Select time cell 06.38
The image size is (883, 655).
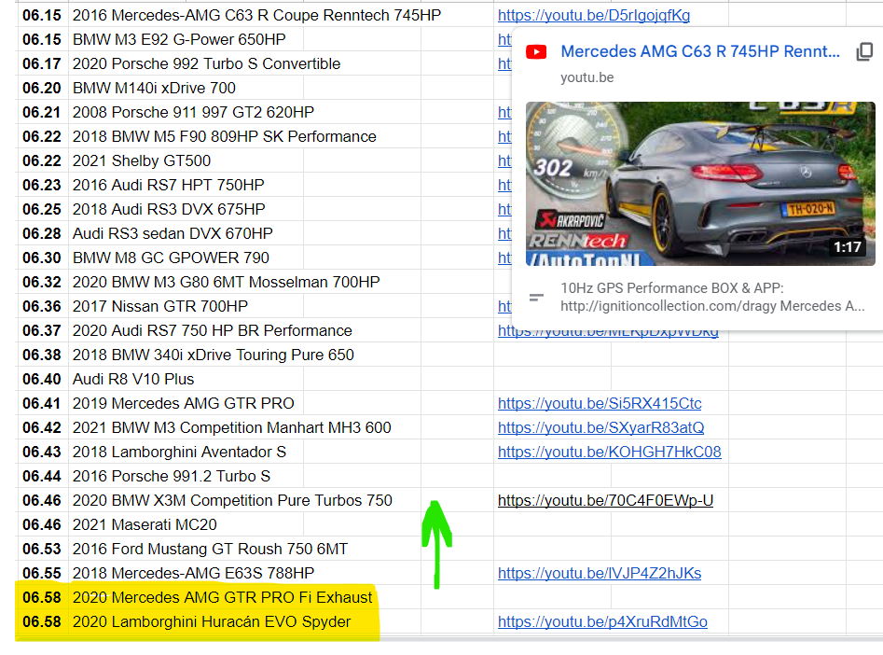(42, 355)
